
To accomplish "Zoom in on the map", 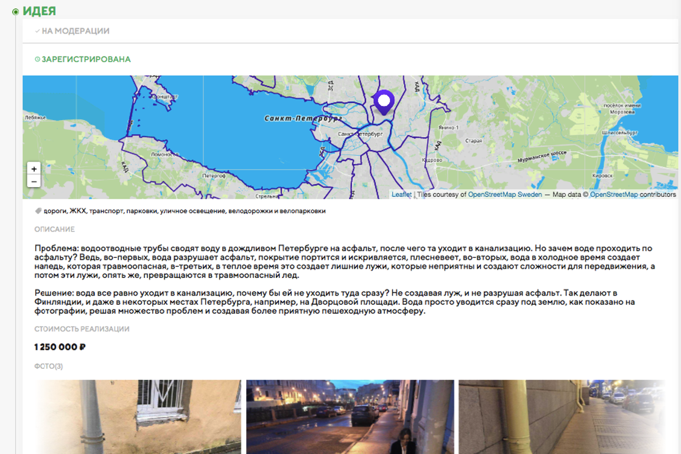I will [x=34, y=169].
